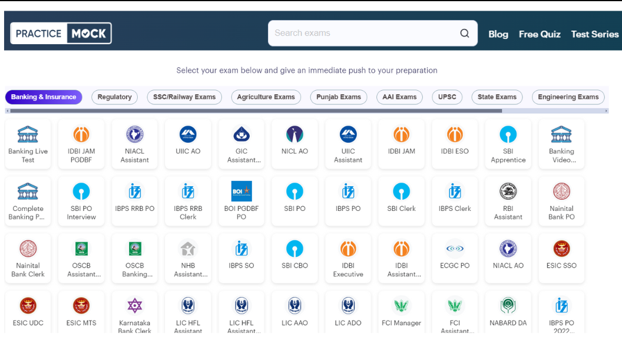
Task: Open the IDBI Assistant exam icon
Action: 402,249
